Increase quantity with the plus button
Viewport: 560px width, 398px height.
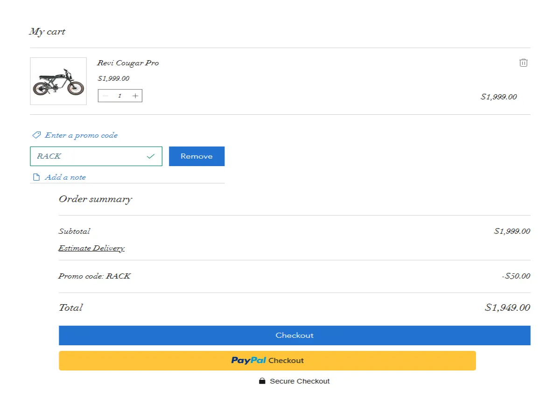point(135,96)
